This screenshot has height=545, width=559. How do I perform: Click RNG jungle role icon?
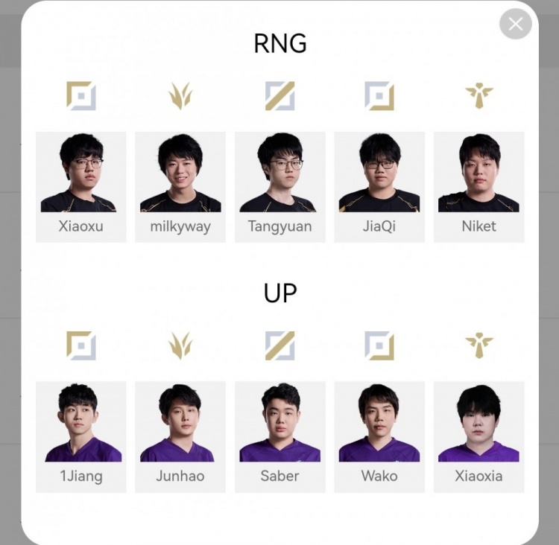tap(180, 95)
